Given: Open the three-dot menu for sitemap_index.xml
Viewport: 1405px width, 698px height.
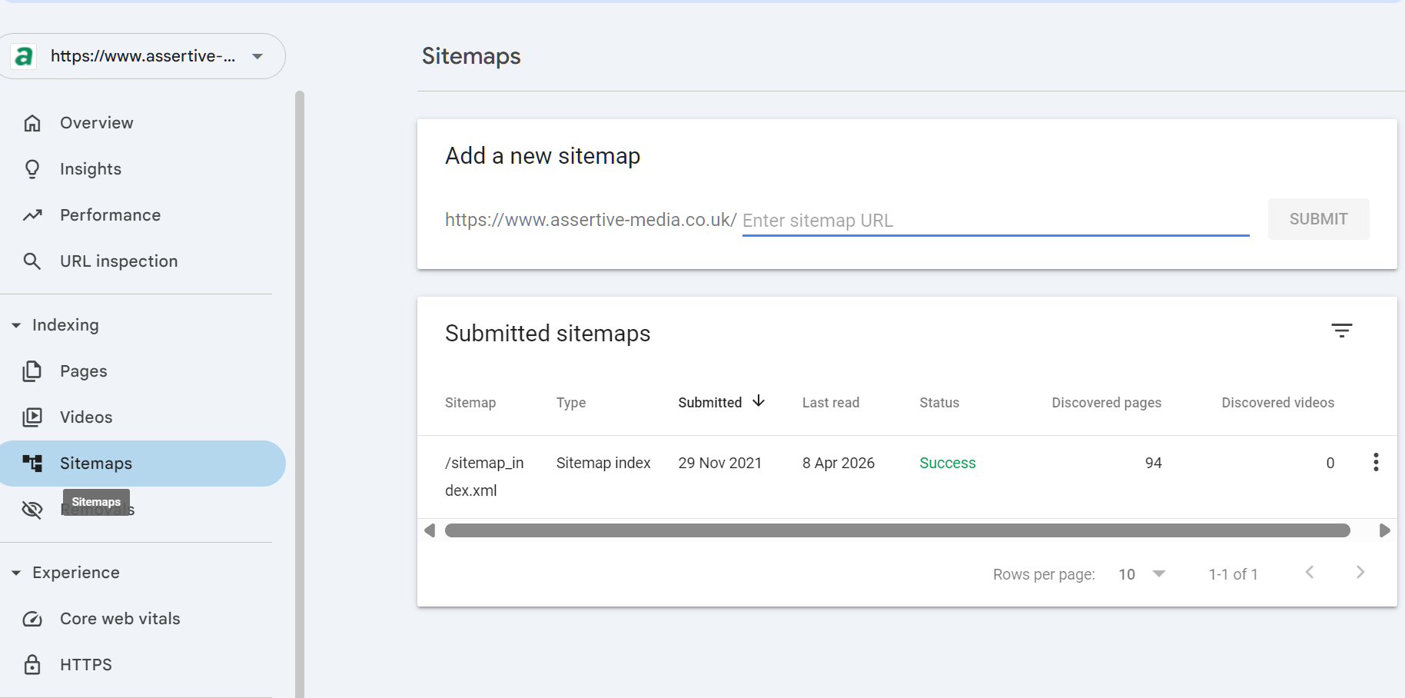Looking at the screenshot, I should click(x=1375, y=462).
